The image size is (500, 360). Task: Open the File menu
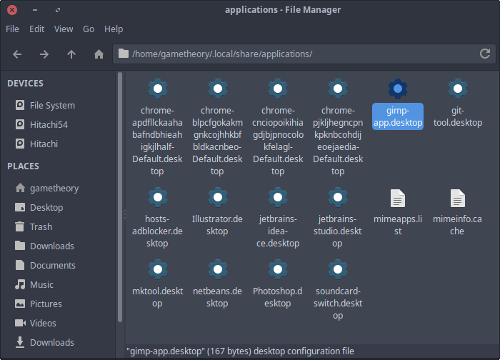(12, 29)
